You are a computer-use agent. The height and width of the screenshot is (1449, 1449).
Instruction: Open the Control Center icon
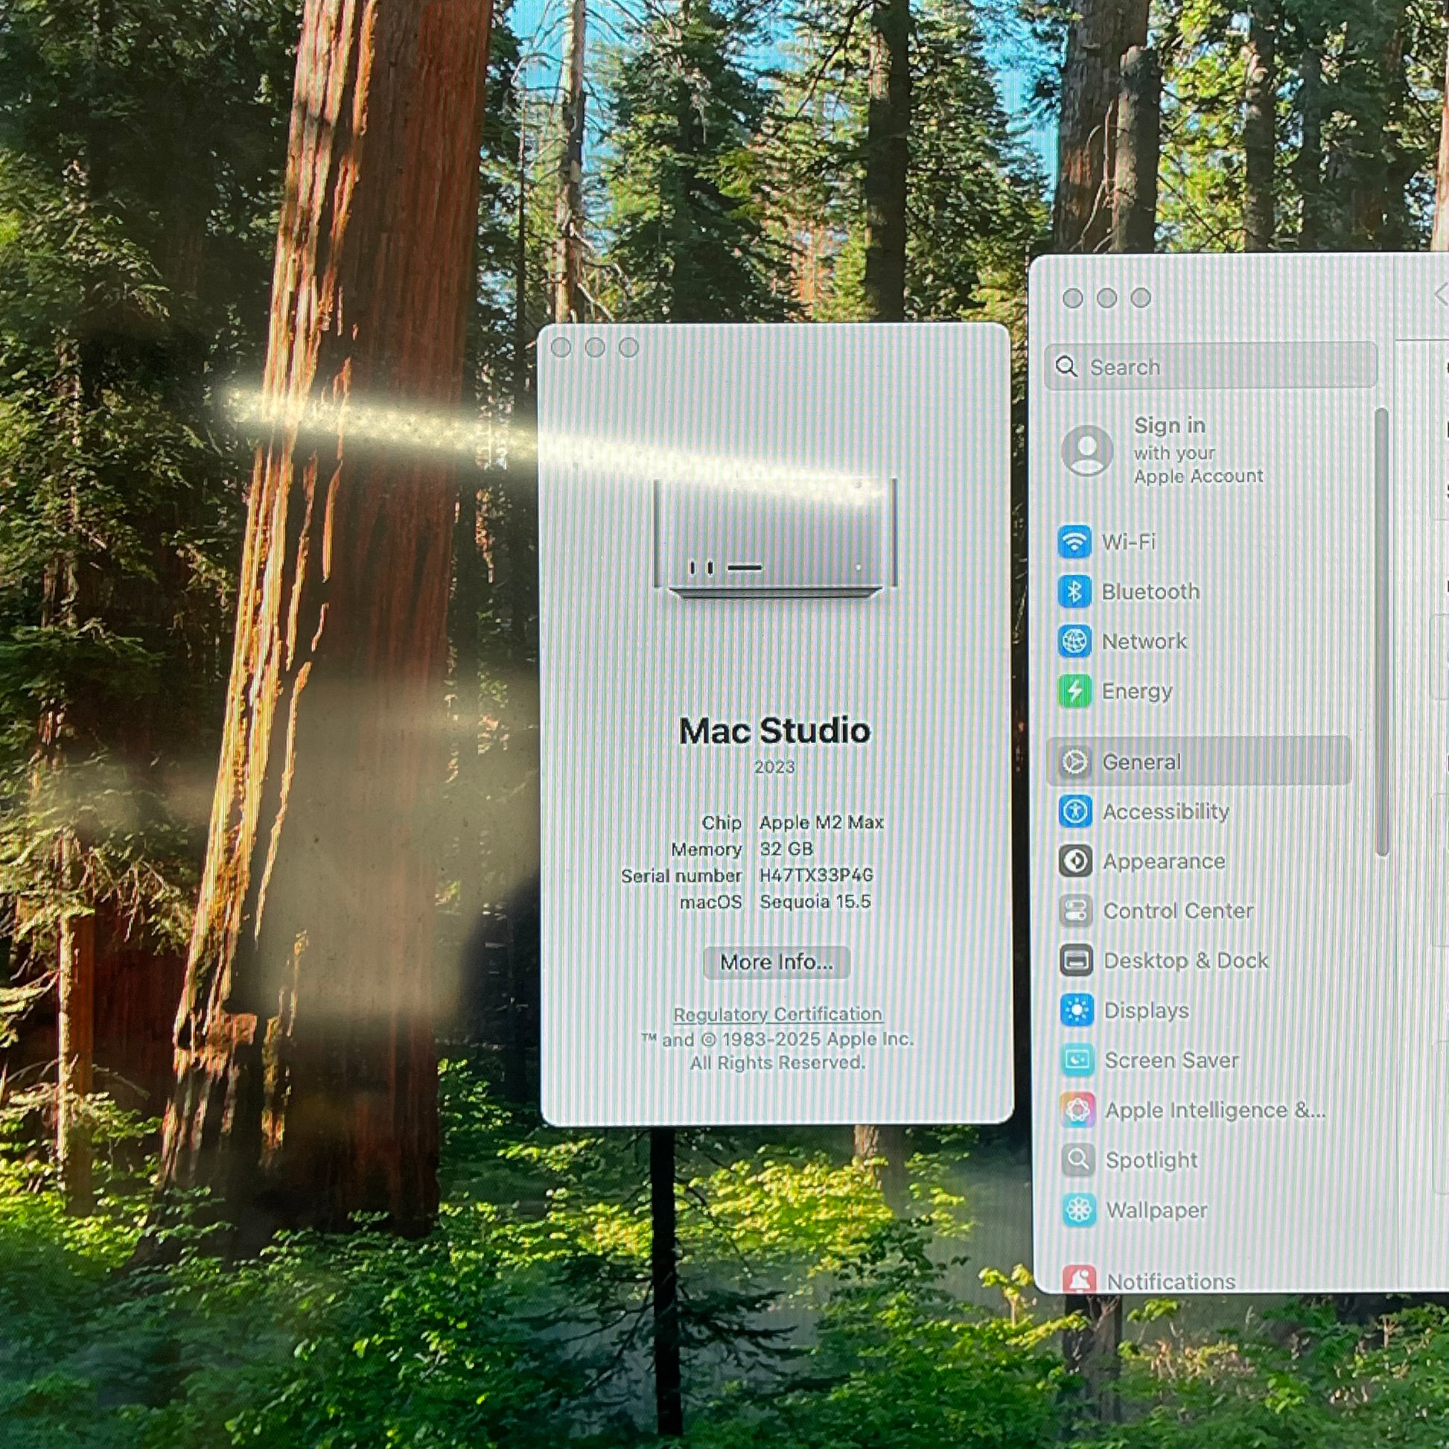point(1075,911)
